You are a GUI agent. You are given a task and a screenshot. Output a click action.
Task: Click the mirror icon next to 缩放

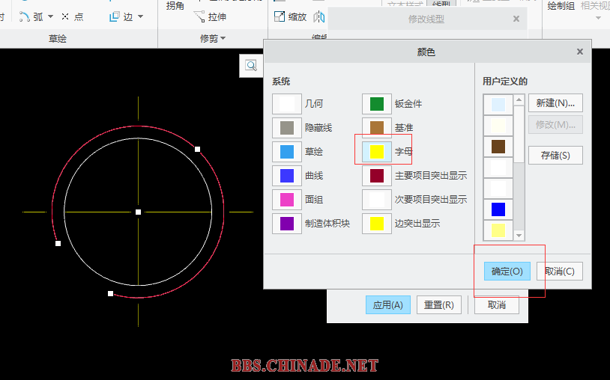pos(319,16)
